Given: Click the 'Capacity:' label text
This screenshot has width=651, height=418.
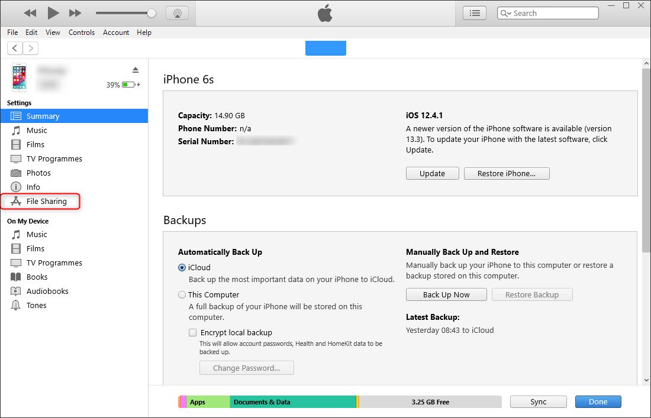Looking at the screenshot, I should pyautogui.click(x=195, y=116).
